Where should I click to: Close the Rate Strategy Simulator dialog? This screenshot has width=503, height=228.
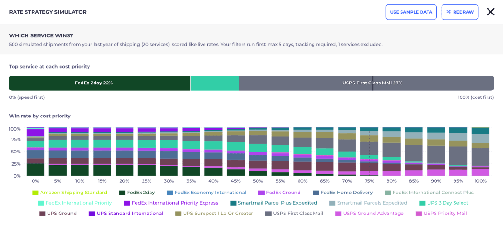(490, 12)
